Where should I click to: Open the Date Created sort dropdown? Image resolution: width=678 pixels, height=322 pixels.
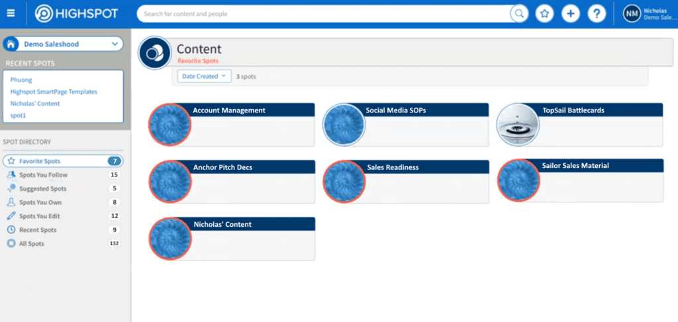[x=204, y=76]
